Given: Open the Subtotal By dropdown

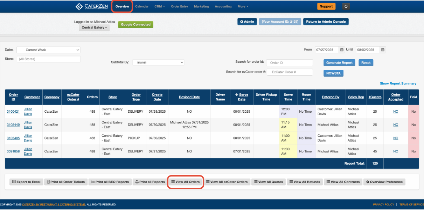Looking at the screenshot, I should (158, 62).
